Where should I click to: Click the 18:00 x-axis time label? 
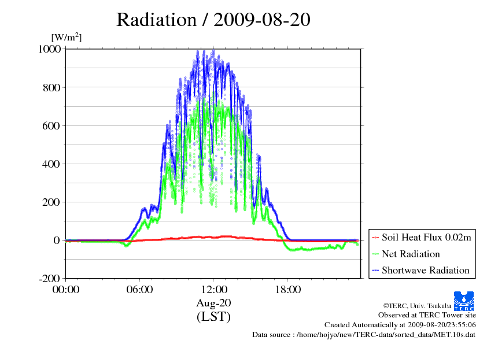point(287,290)
